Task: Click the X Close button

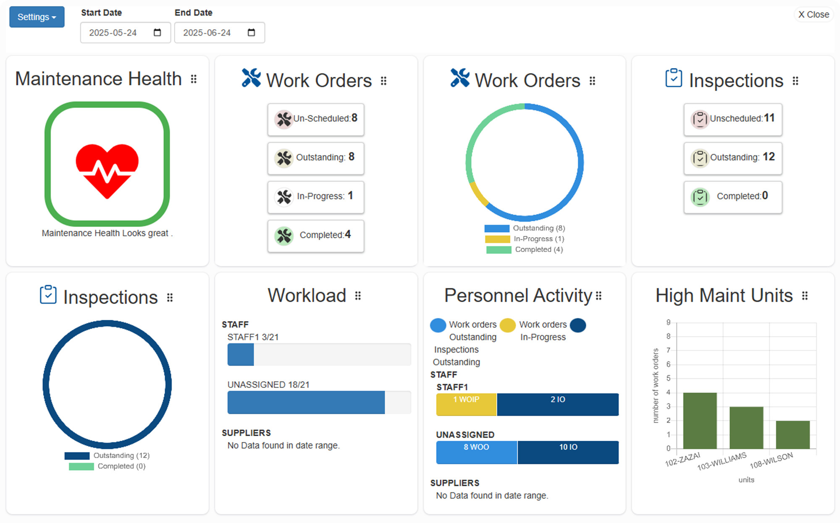Action: point(814,15)
